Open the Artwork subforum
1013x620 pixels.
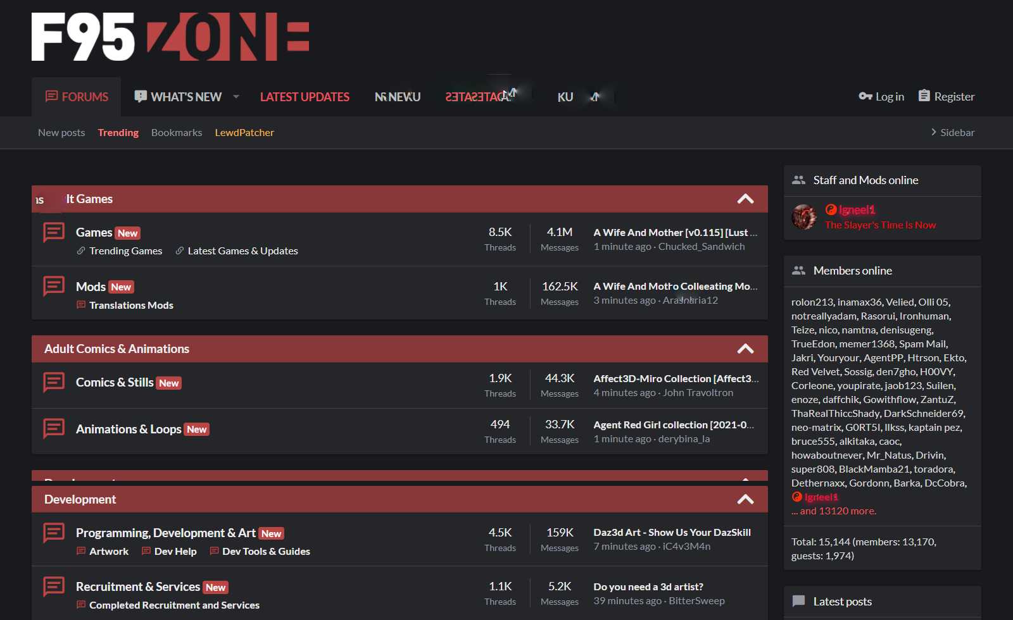(109, 551)
